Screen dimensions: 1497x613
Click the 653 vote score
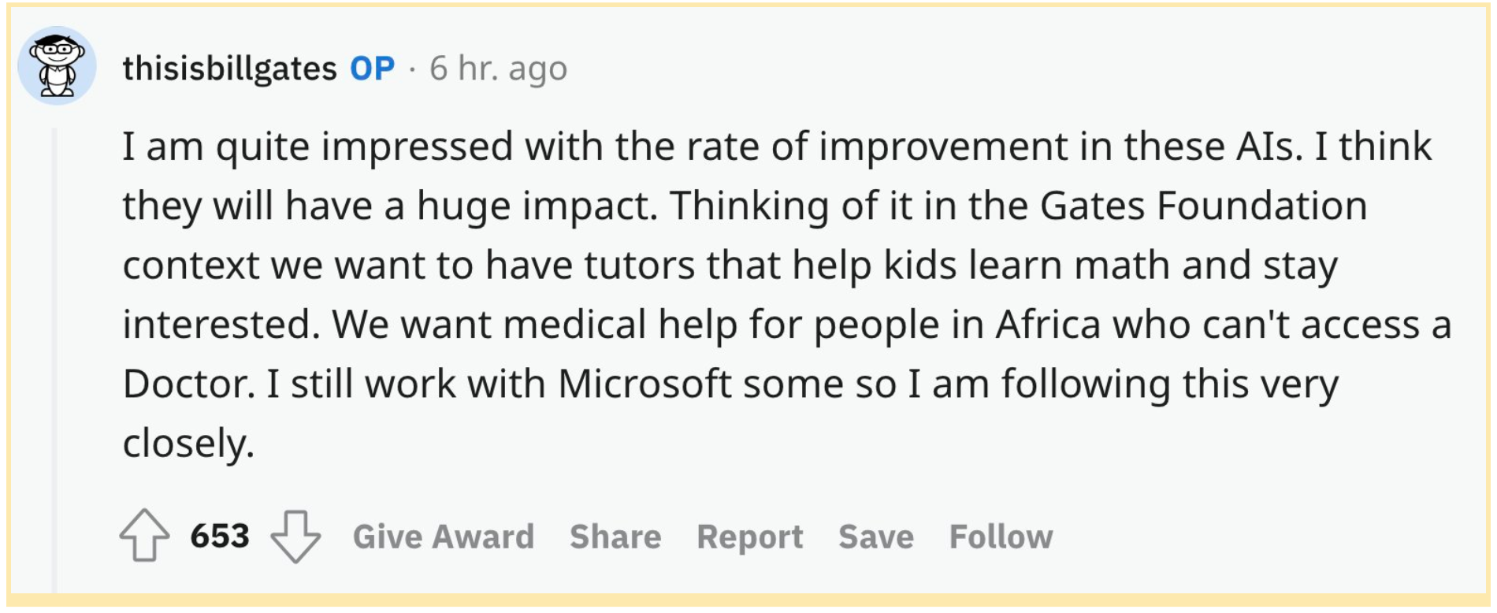[x=220, y=537]
